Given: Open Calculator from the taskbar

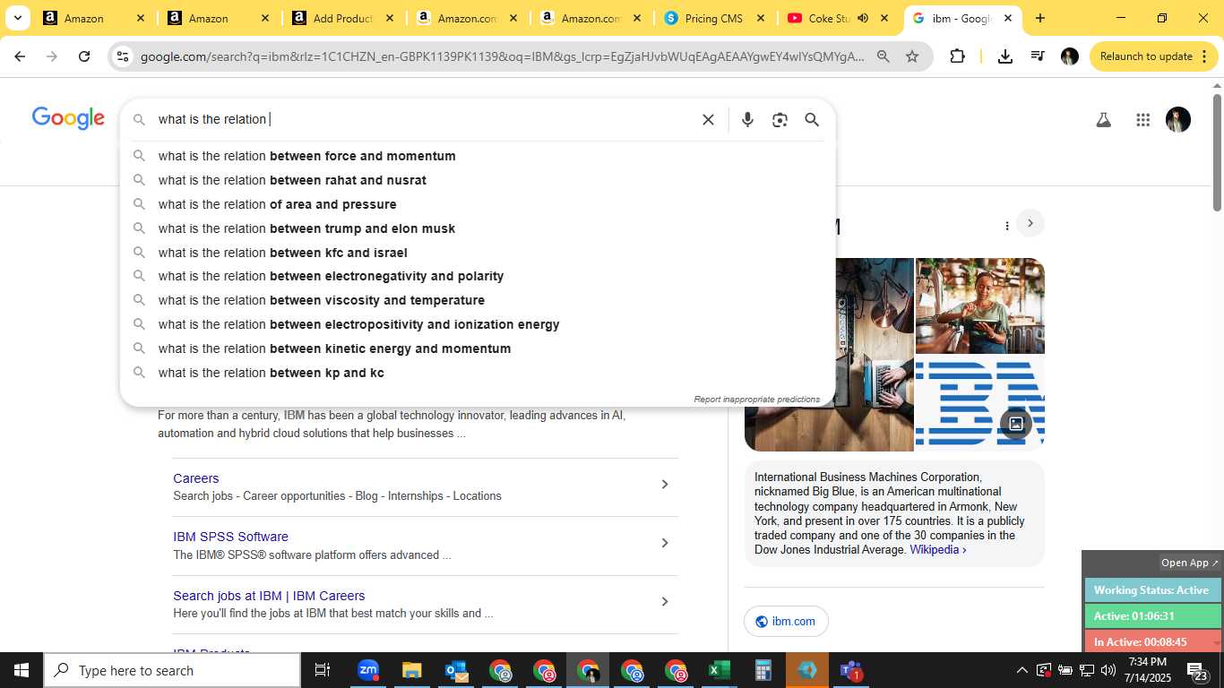Looking at the screenshot, I should tap(763, 670).
